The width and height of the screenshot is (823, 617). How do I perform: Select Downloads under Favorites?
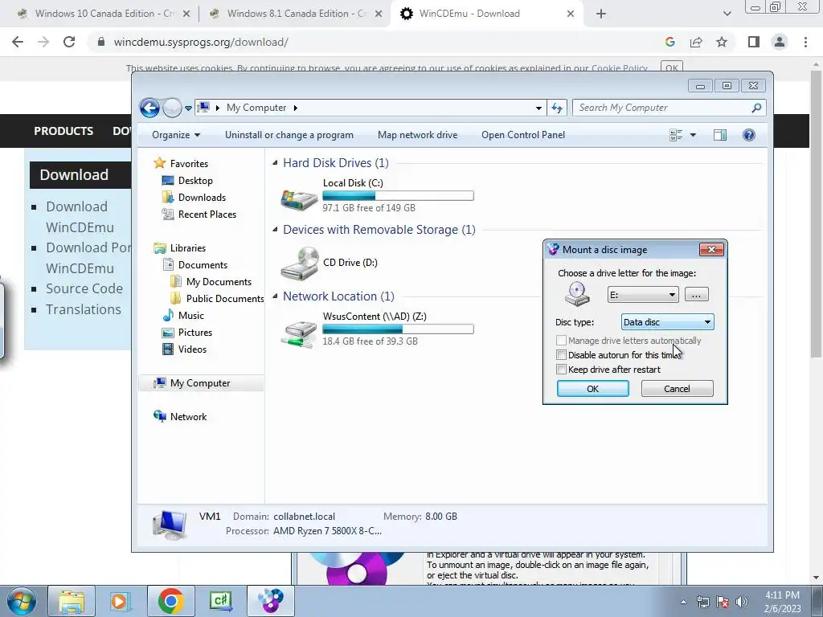pos(194,198)
